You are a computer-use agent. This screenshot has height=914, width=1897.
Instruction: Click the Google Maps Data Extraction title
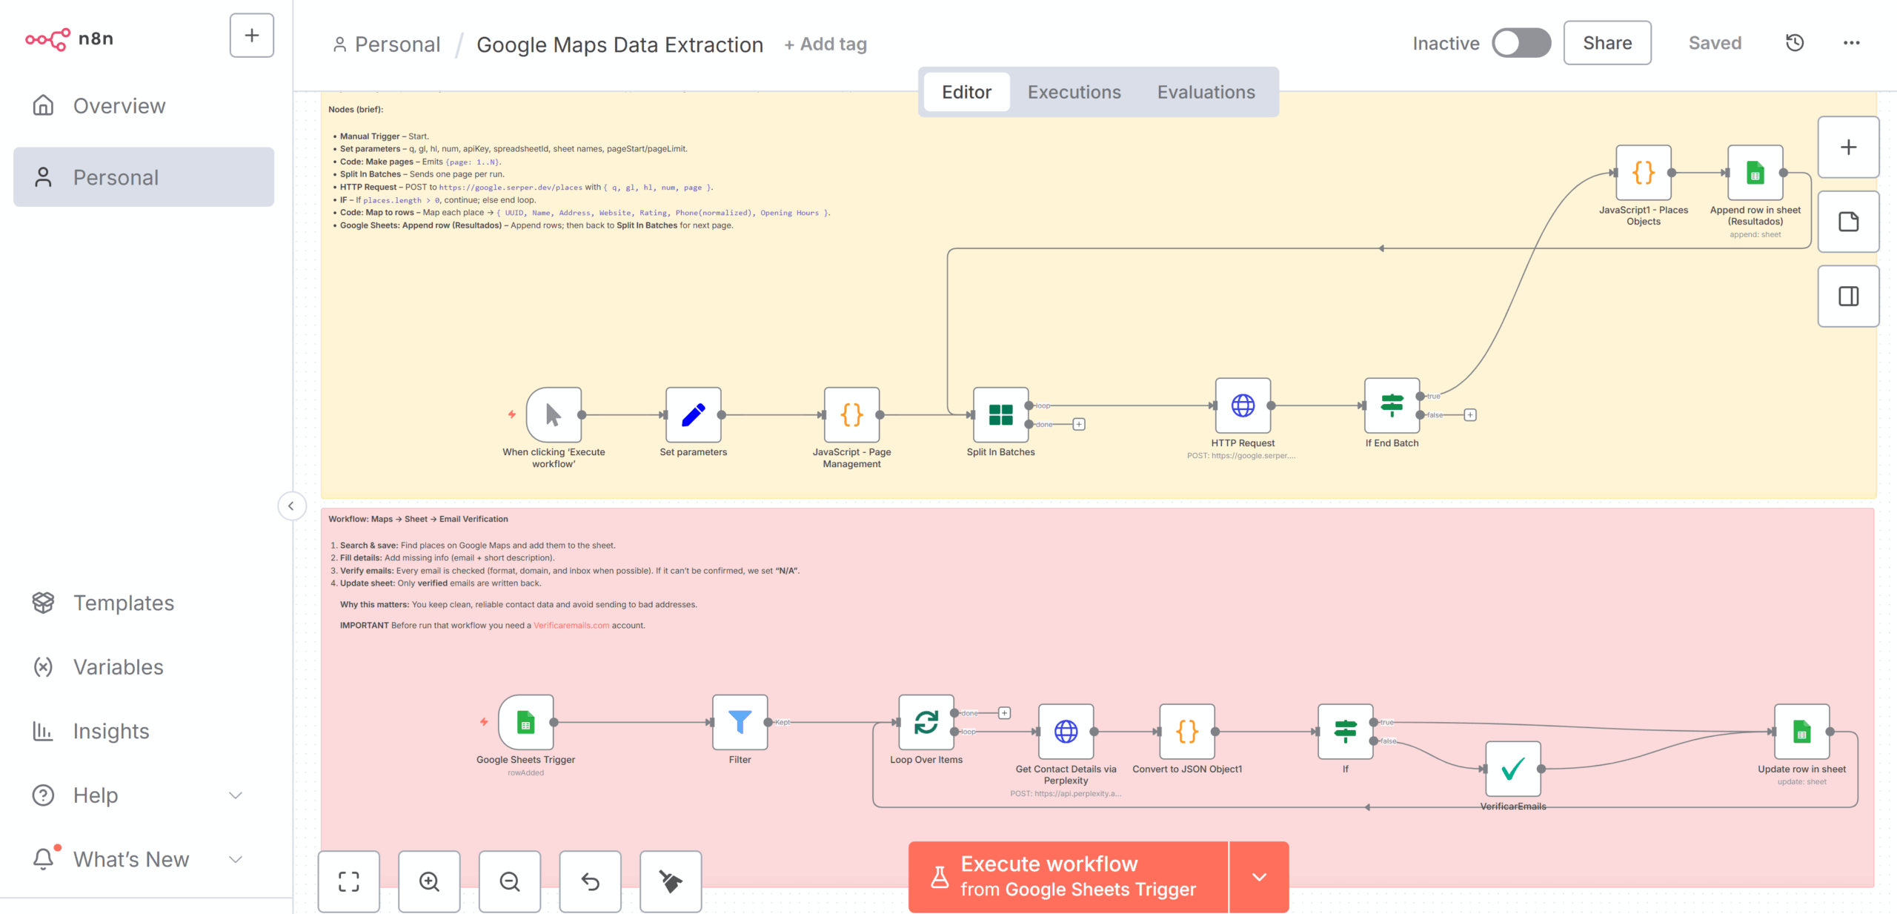tap(619, 44)
